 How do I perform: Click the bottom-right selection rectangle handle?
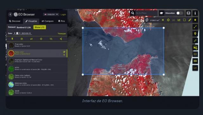click(x=164, y=75)
